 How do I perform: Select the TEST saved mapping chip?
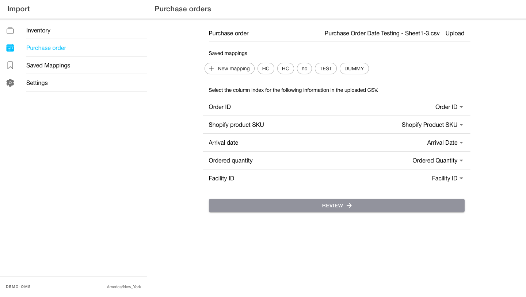[326, 69]
